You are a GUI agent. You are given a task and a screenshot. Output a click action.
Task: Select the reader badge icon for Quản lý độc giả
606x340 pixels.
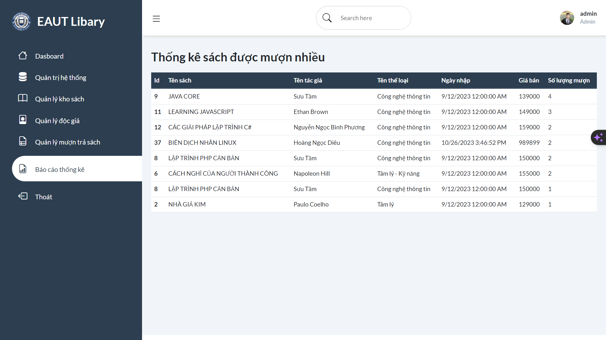pos(22,120)
